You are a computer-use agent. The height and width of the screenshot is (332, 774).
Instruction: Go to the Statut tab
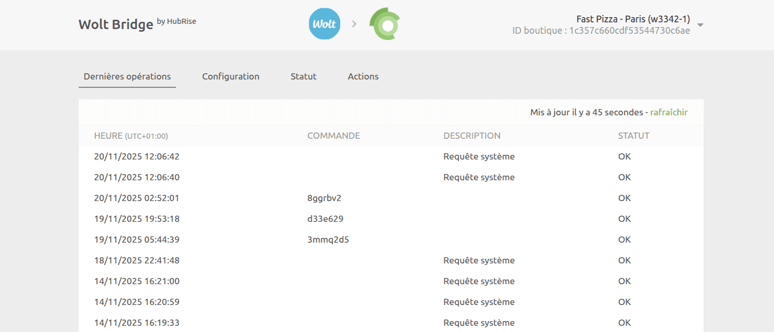[x=304, y=76]
